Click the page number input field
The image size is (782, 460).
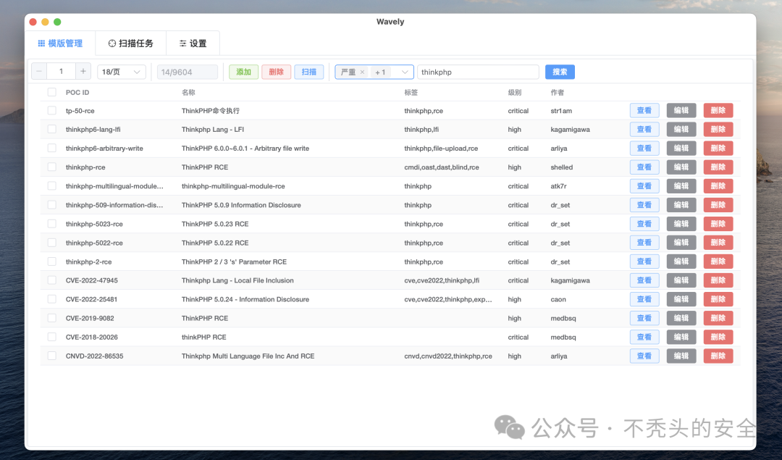tap(62, 71)
